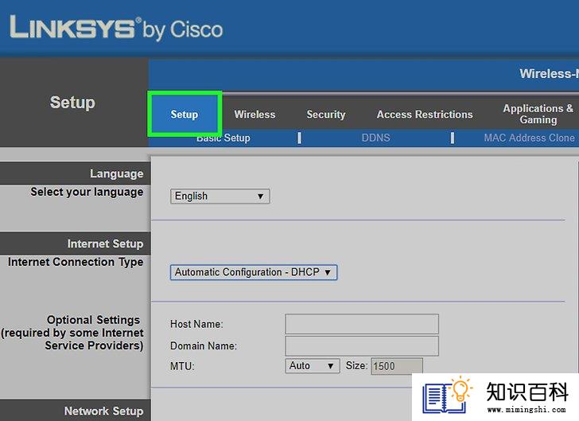Click the 'Select your language' label
This screenshot has width=579, height=421.
coord(87,192)
